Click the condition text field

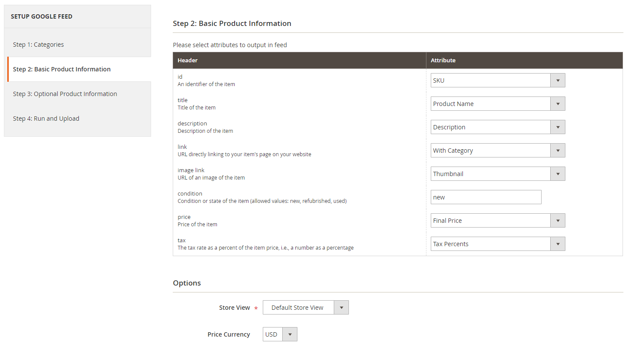(x=486, y=197)
